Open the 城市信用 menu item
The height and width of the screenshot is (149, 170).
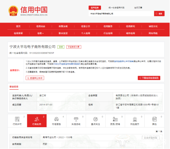131,33
